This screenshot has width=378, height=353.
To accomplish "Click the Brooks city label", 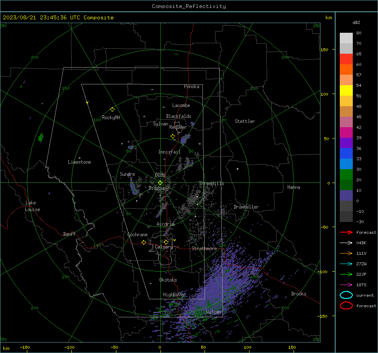I will (x=299, y=294).
